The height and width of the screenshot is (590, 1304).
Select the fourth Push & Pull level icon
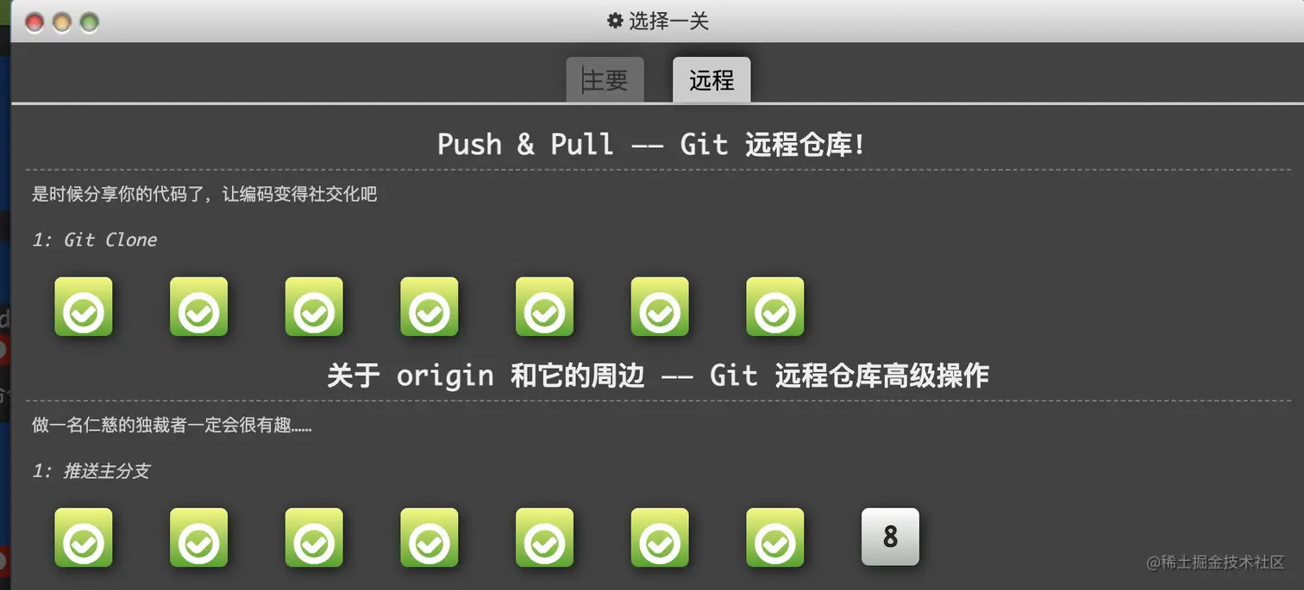pos(429,307)
